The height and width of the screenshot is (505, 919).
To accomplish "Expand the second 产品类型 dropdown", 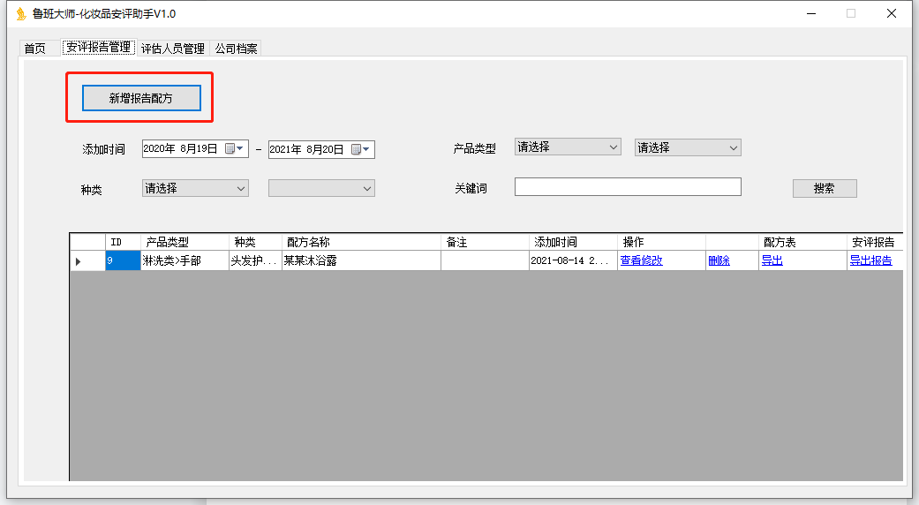I will coord(688,147).
